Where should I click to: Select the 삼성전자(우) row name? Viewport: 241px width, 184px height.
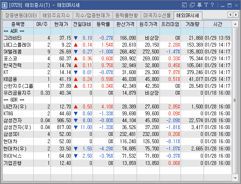click(17, 127)
